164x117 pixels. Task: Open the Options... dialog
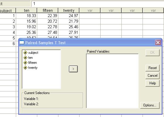[150, 105]
